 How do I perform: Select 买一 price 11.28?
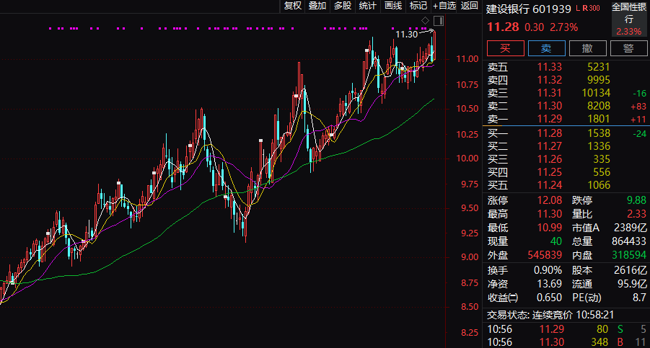pyautogui.click(x=550, y=133)
